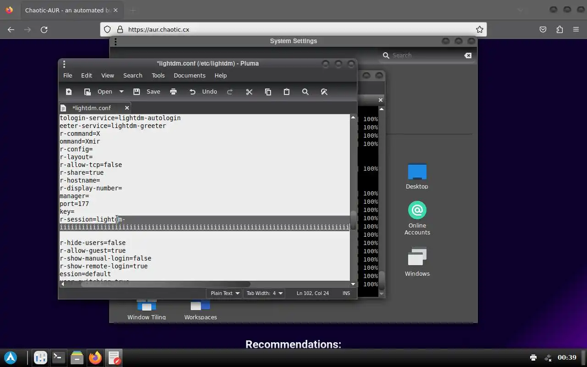This screenshot has width=587, height=367.
Task: Expand the Open recent files arrow
Action: point(122,92)
